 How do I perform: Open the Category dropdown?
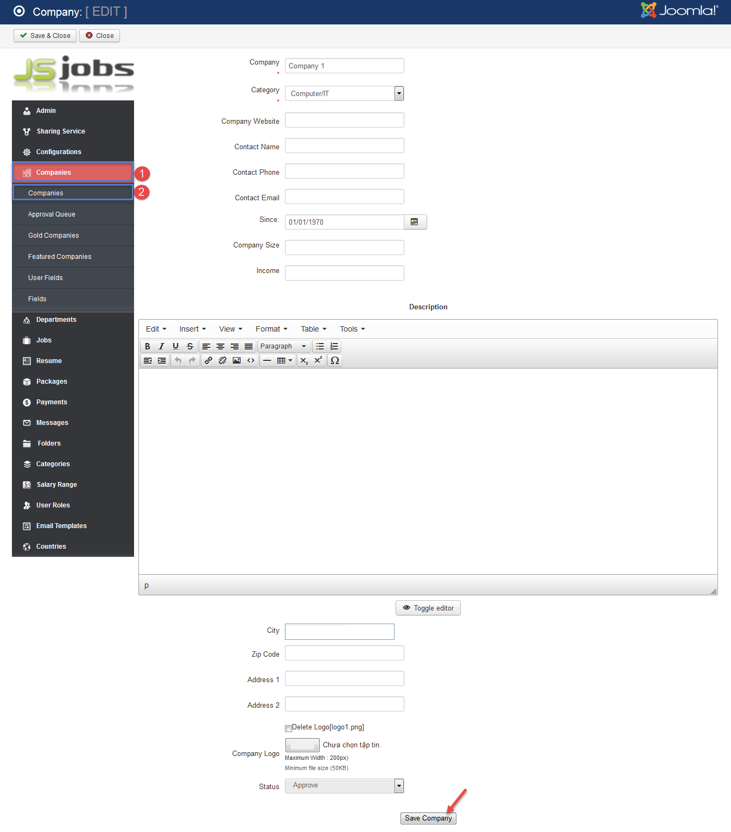click(x=345, y=93)
